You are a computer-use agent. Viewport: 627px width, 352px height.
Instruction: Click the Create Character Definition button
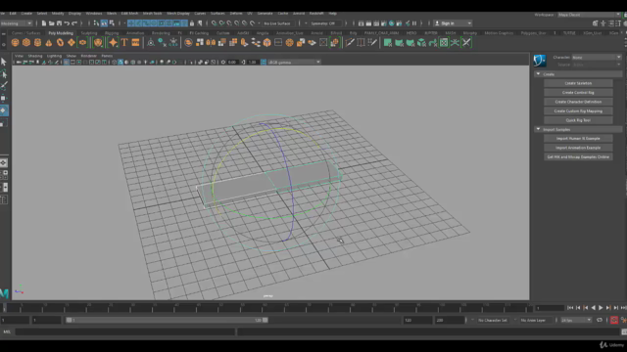coord(578,102)
